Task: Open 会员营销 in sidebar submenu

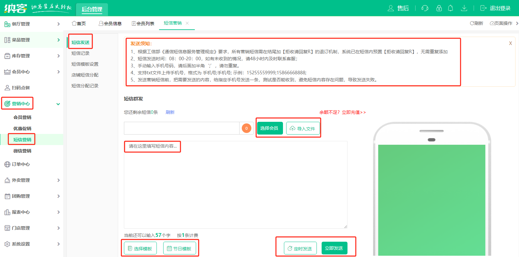Action: 22,117
